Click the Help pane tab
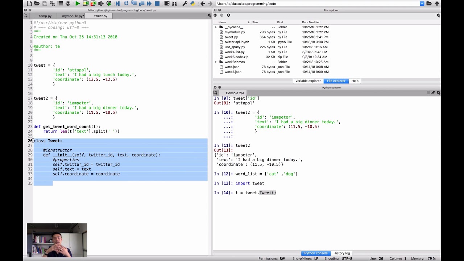The image size is (464, 261). (355, 81)
